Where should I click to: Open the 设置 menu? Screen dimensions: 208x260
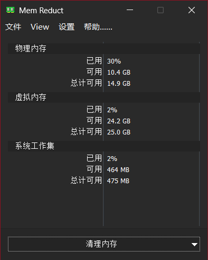pos(67,27)
